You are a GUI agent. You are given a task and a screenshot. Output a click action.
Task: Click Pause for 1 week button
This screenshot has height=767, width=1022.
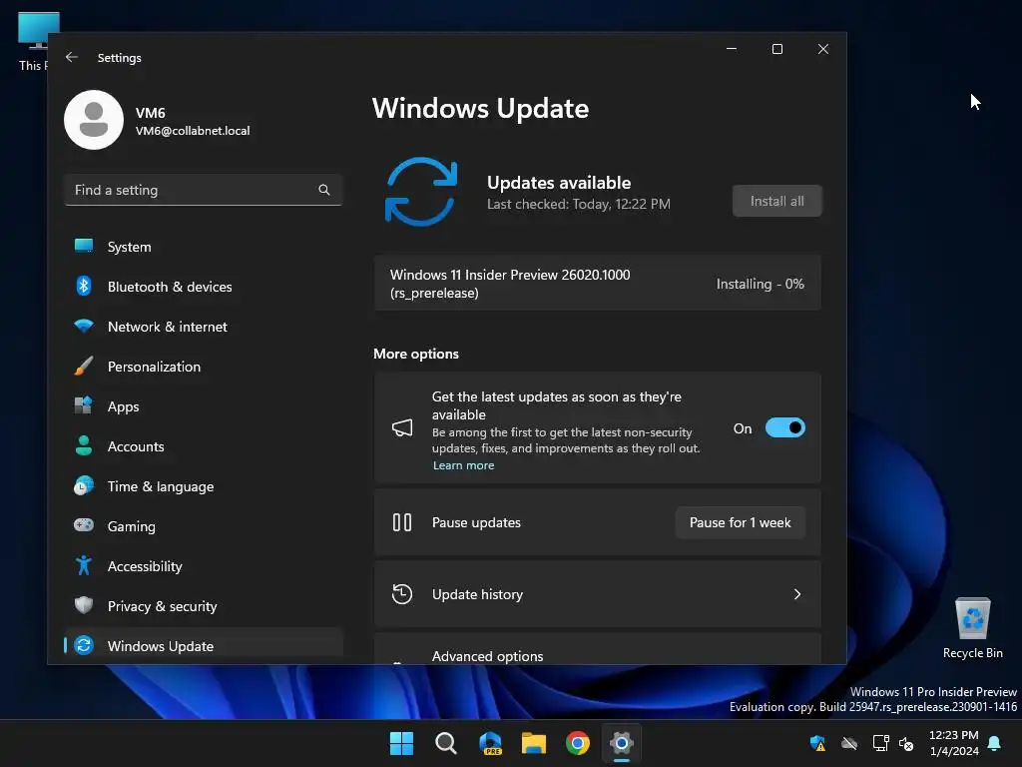pyautogui.click(x=740, y=522)
